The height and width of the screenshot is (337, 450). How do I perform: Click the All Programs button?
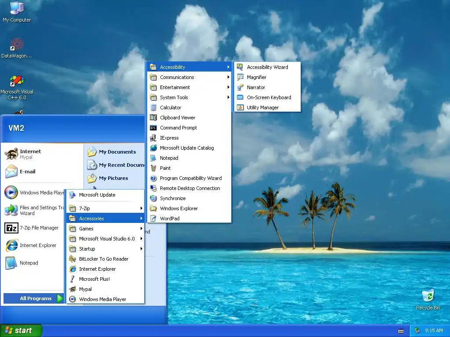[33, 298]
